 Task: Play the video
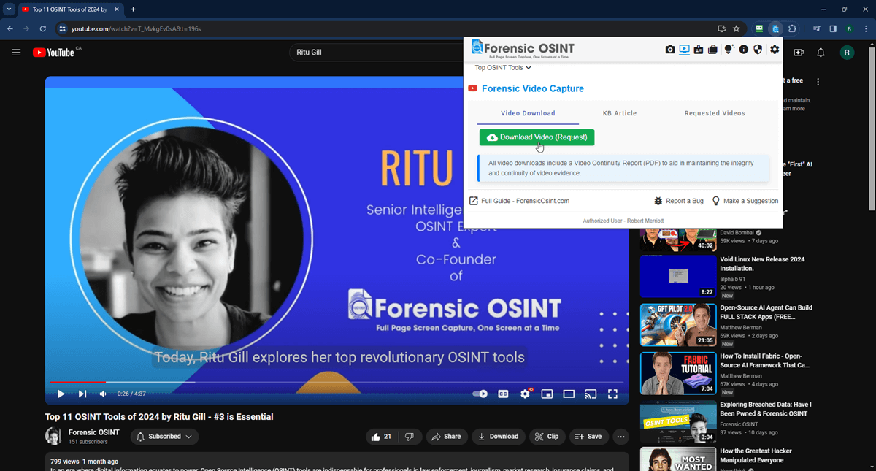tap(61, 394)
